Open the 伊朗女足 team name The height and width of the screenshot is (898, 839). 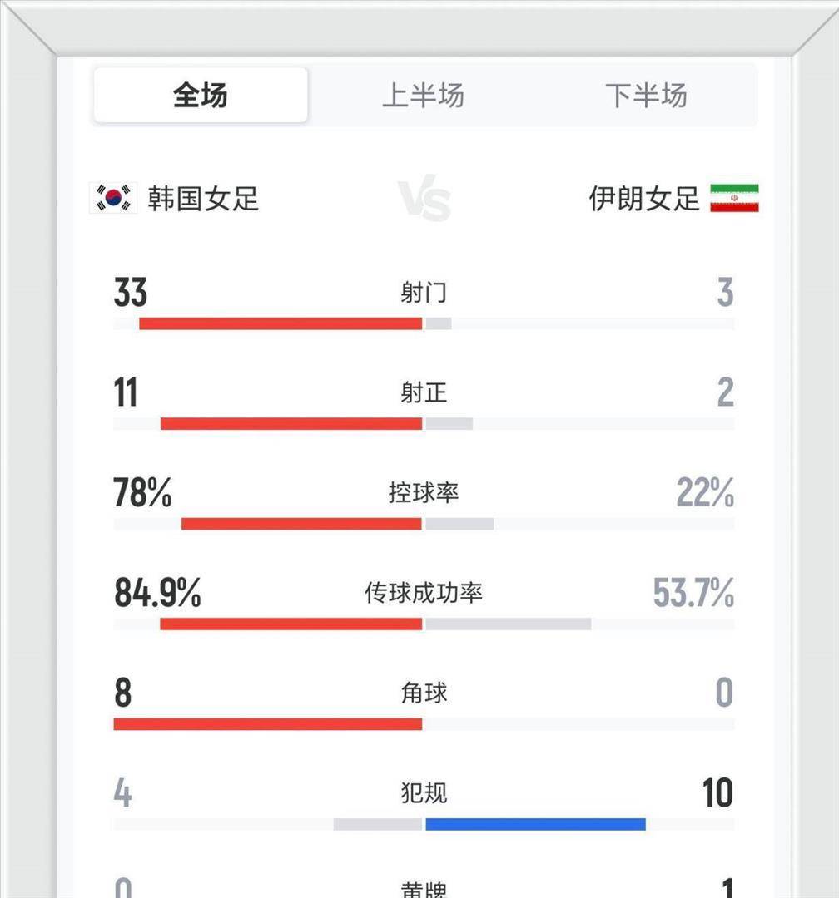tap(644, 199)
